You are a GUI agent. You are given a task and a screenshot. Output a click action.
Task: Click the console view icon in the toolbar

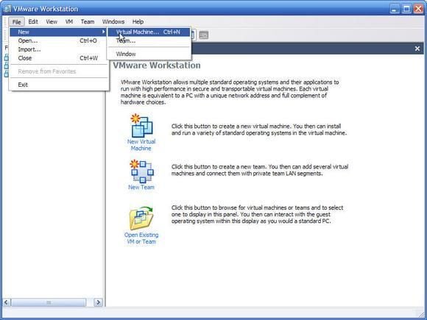pyautogui.click(x=204, y=35)
